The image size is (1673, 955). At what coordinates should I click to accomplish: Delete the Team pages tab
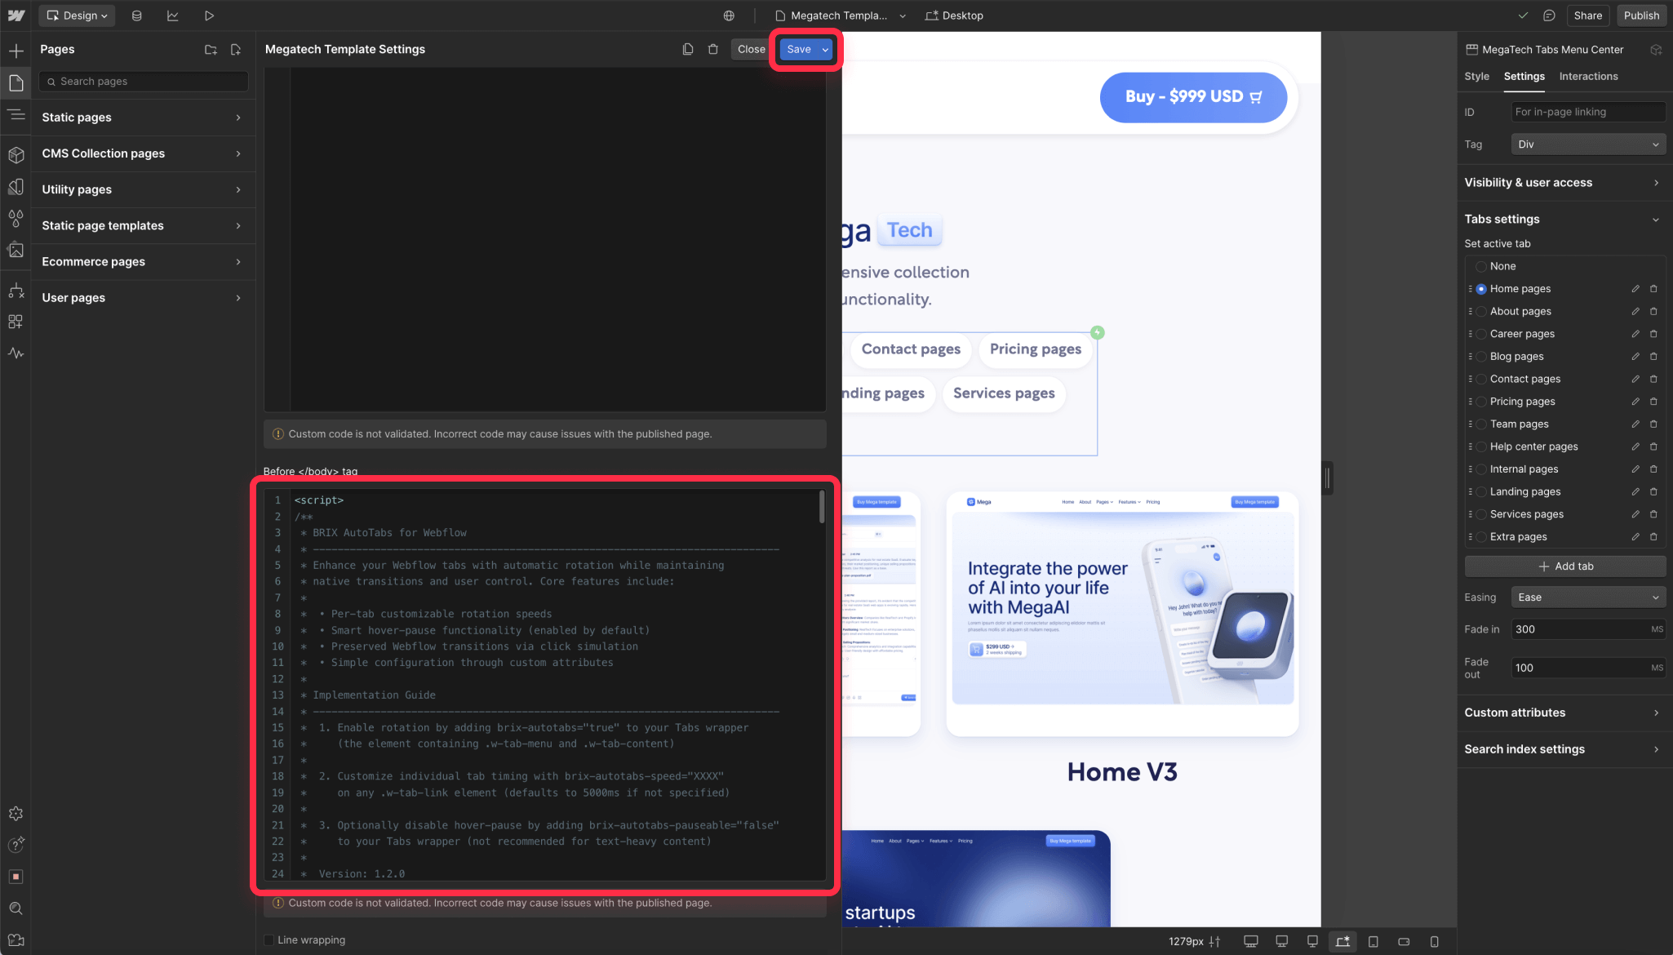[x=1653, y=424]
